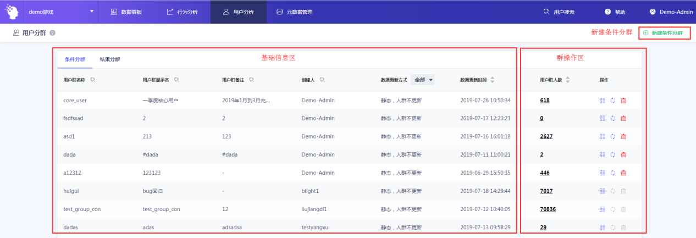Open the 70836 user count link
The image size is (696, 238).
(548, 209)
